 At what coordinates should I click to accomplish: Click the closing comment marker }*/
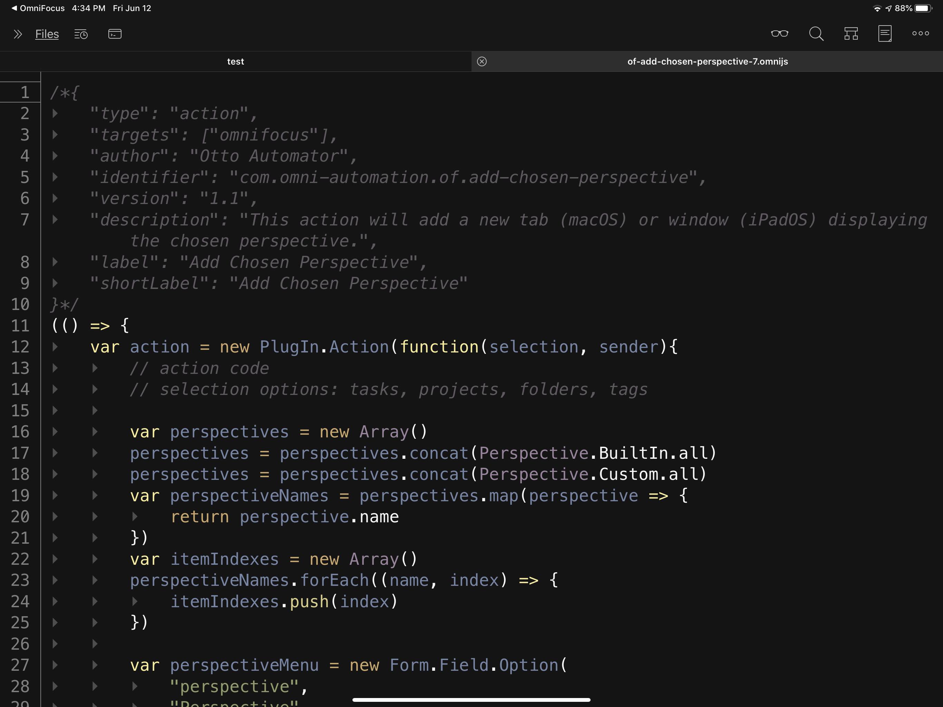click(x=64, y=304)
